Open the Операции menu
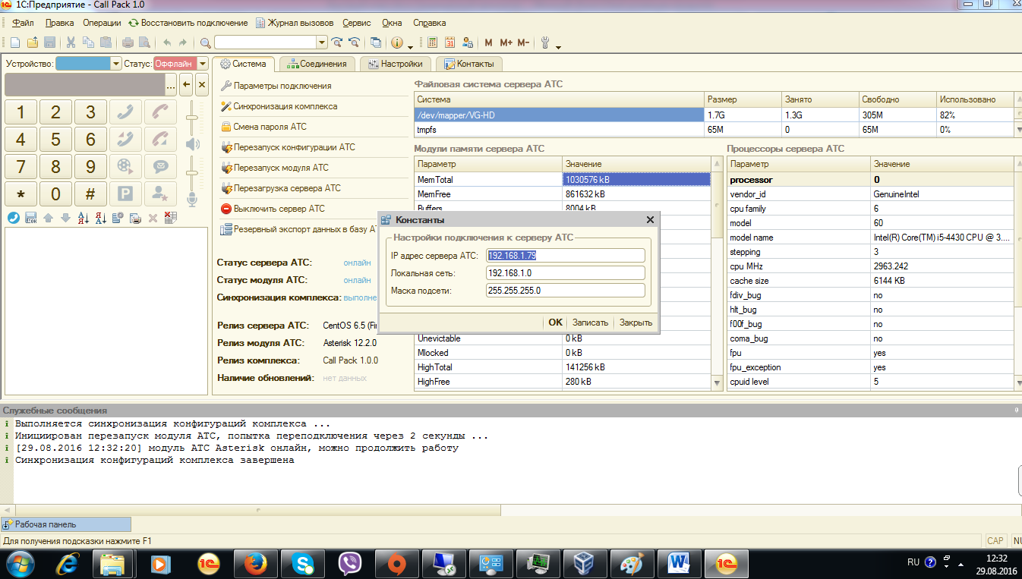 pos(102,23)
